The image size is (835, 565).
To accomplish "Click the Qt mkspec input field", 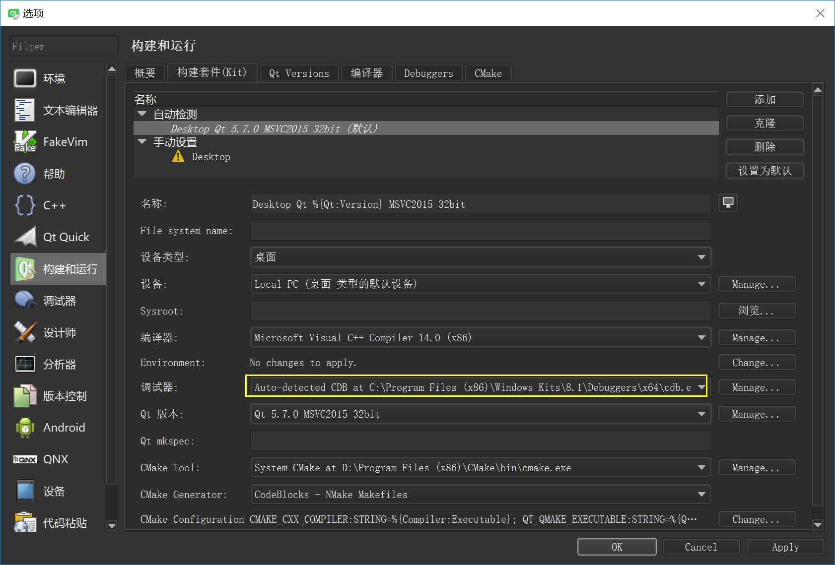I will (x=481, y=441).
